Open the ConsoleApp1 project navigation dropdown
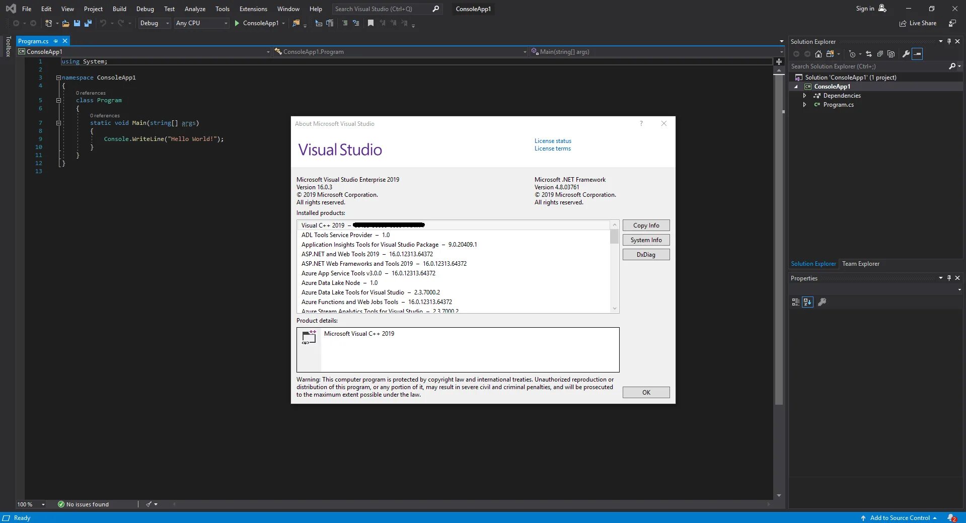 click(x=144, y=51)
